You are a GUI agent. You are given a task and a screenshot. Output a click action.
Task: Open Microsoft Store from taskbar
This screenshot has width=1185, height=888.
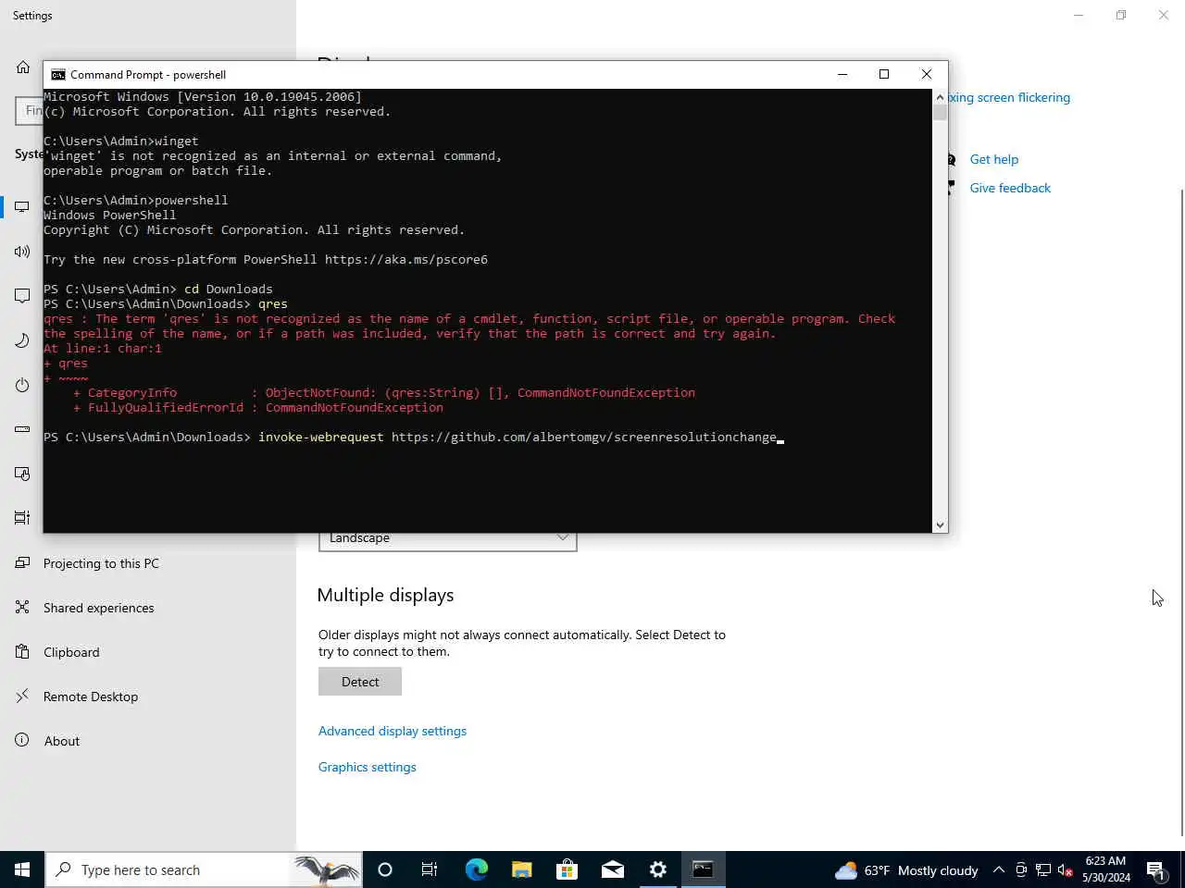click(x=567, y=869)
